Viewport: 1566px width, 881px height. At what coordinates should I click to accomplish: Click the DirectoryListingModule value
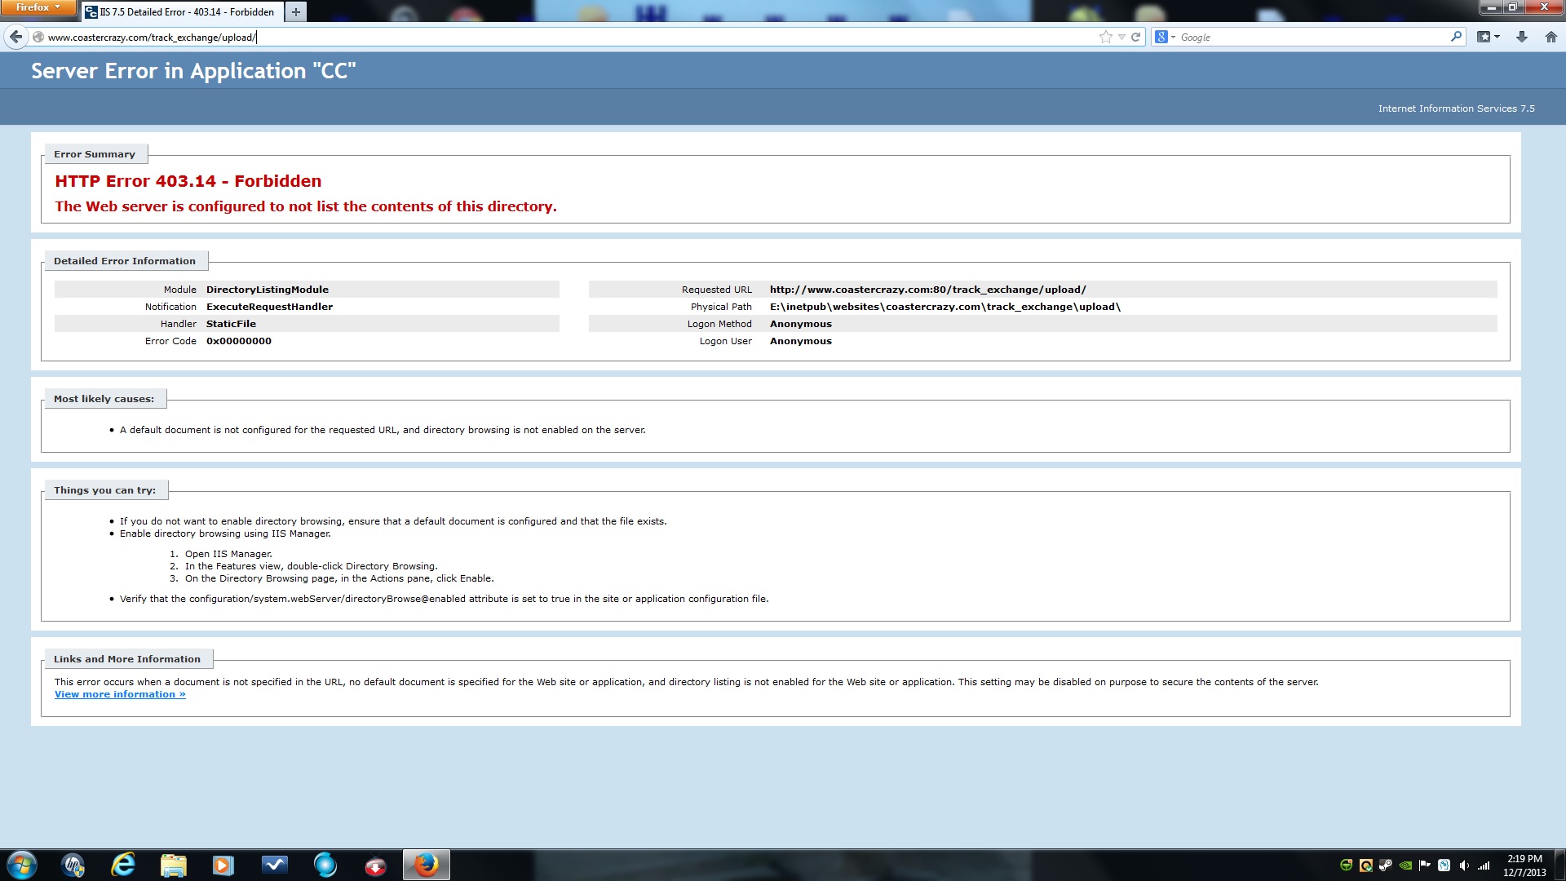(x=268, y=290)
